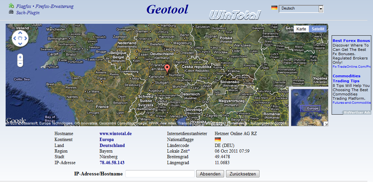
Task: Click the Hetzner Online AG RZ text
Action: [236, 134]
